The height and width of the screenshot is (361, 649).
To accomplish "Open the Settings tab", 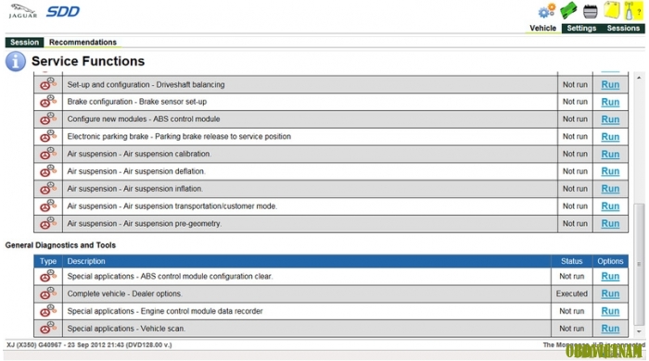I will 581,28.
